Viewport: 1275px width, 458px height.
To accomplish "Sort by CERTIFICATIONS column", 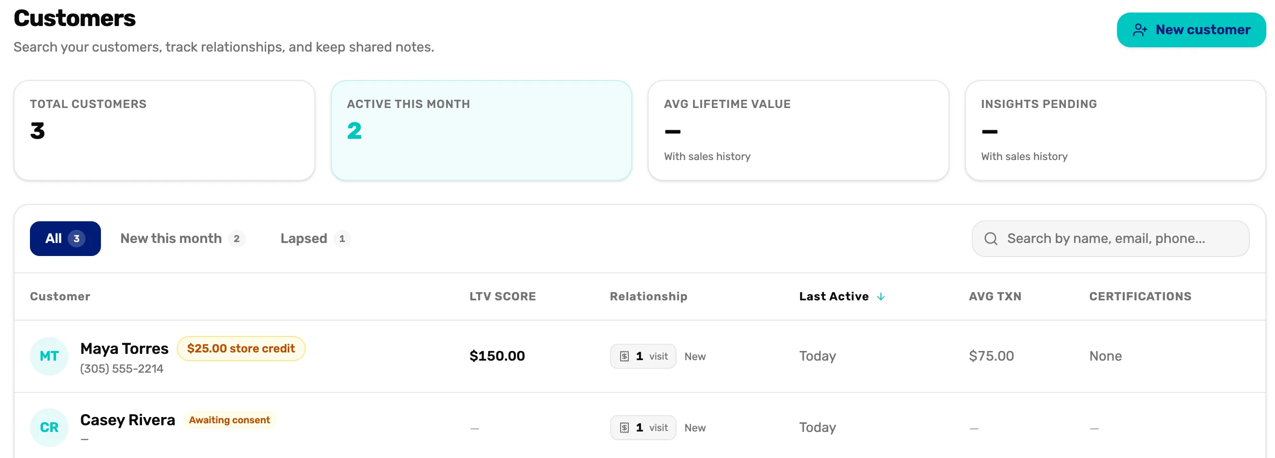I will [1140, 296].
